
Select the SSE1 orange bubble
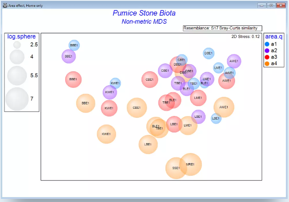pyautogui.click(x=176, y=168)
